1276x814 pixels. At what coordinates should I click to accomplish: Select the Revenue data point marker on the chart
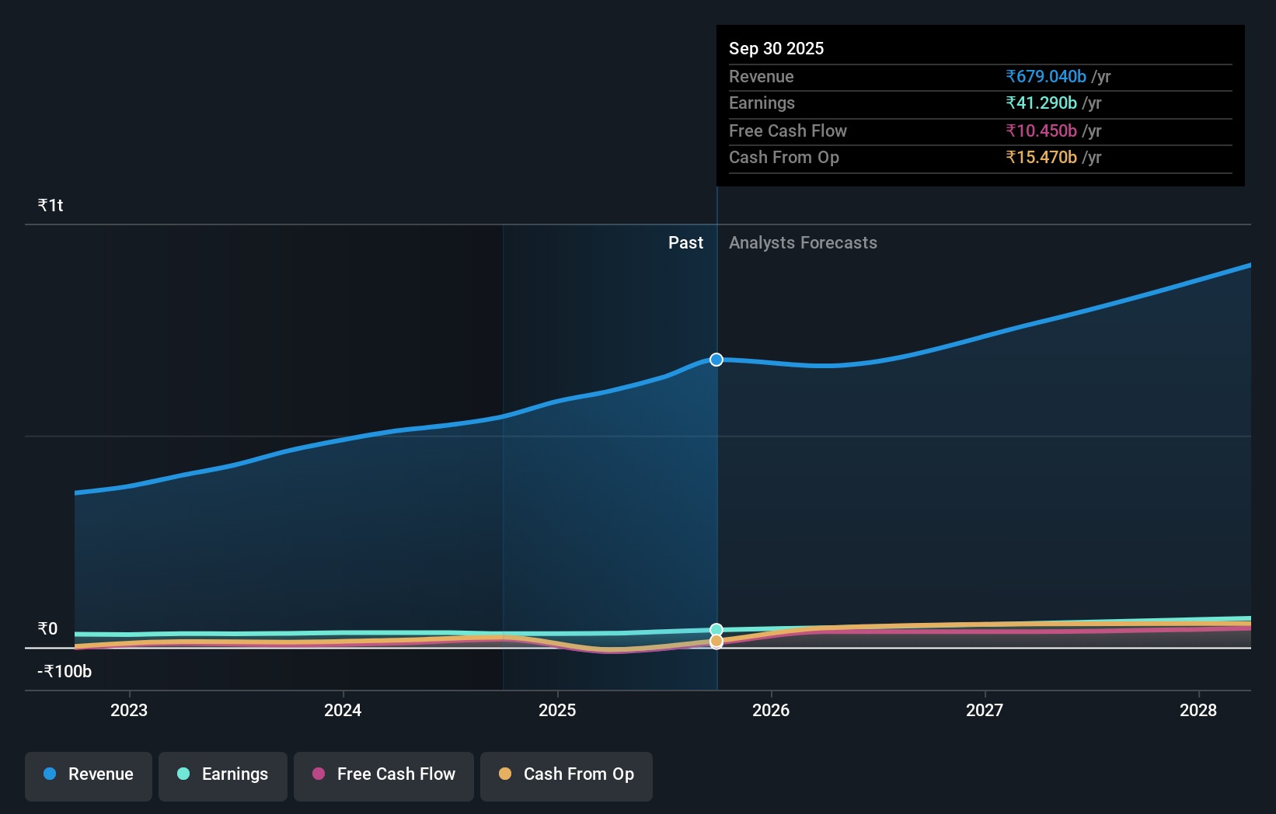click(x=715, y=359)
